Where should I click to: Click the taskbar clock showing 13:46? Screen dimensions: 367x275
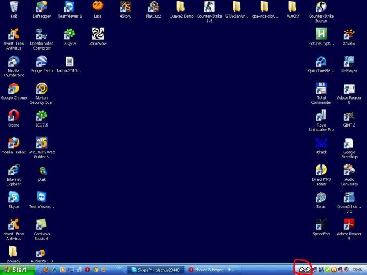point(357,270)
